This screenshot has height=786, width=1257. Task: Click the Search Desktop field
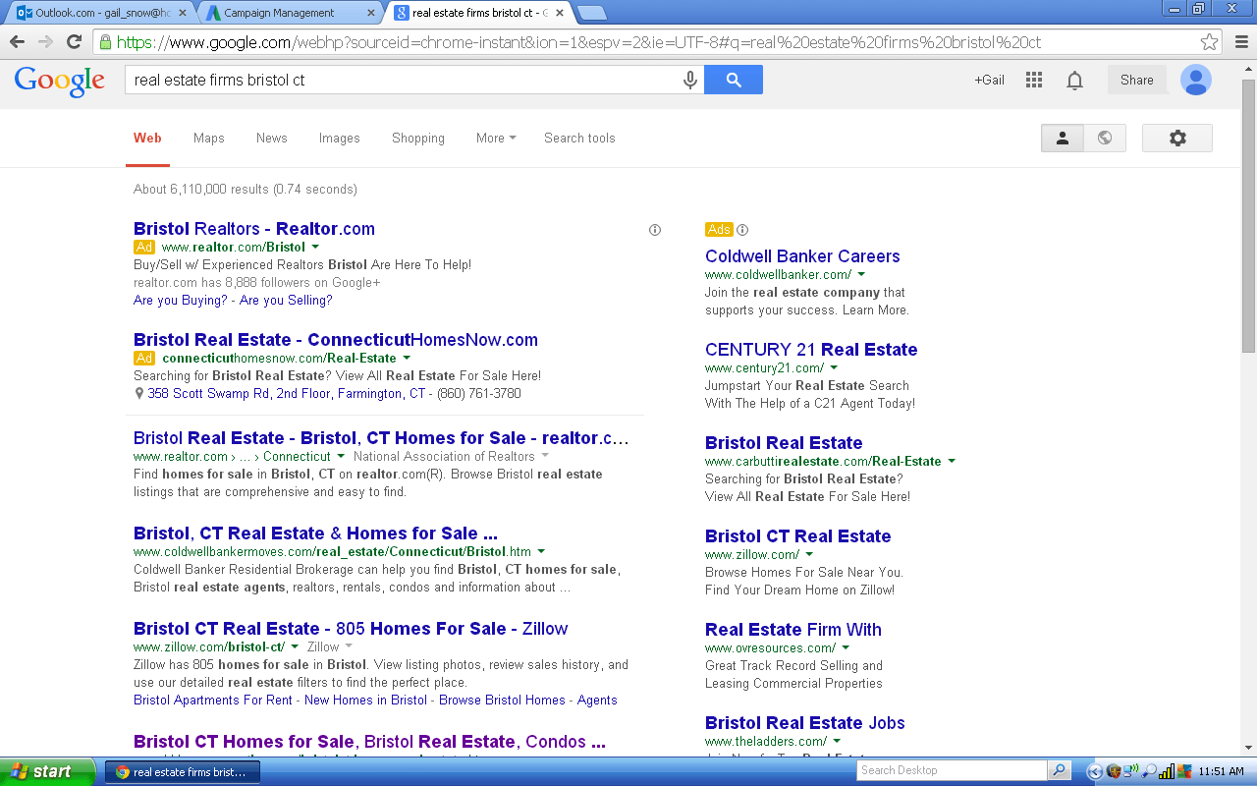point(953,771)
